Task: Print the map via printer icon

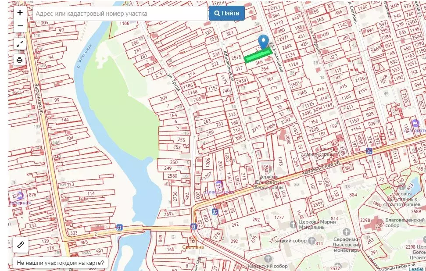Action: pyautogui.click(x=20, y=60)
